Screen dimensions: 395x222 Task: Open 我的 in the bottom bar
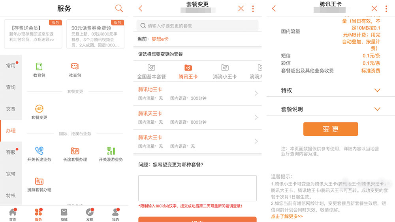115,214
